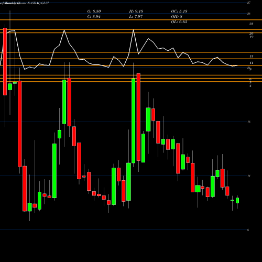This screenshot has width=262, height=262.
Task: Select the open price 'O: 8.50'
Action: (x=94, y=12)
